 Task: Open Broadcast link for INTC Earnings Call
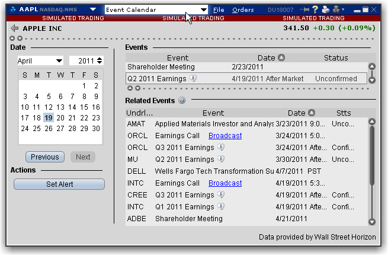pyautogui.click(x=225, y=183)
